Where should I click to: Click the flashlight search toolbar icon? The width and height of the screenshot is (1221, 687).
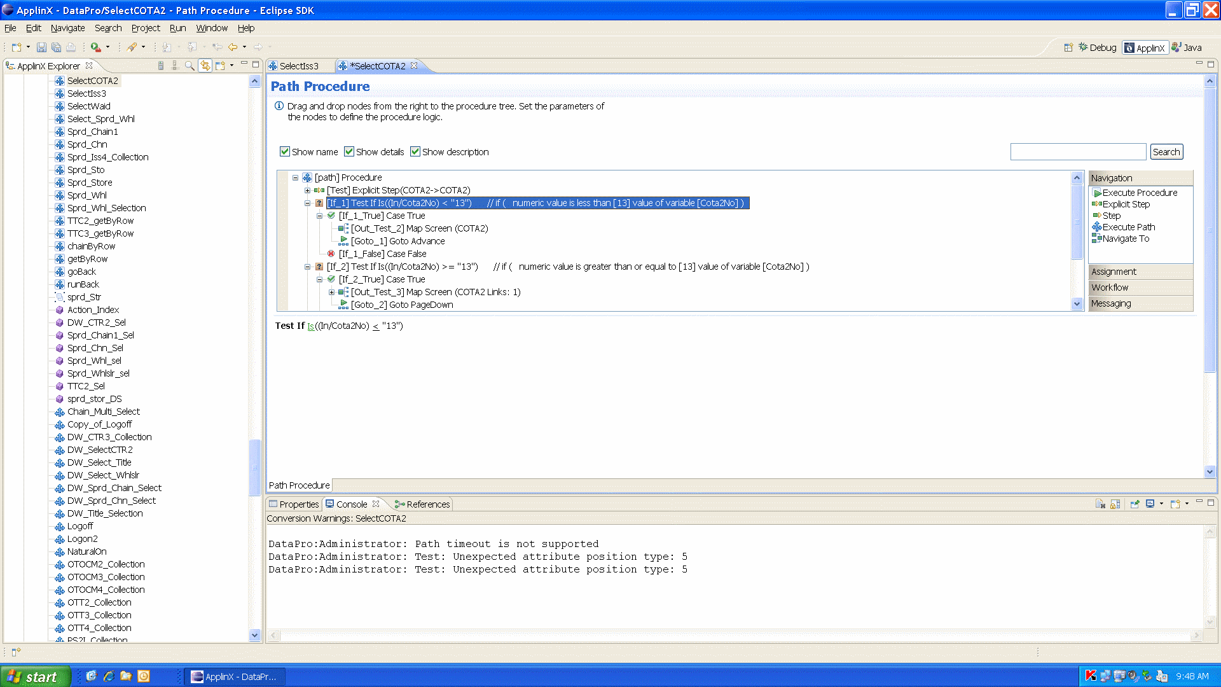[132, 47]
